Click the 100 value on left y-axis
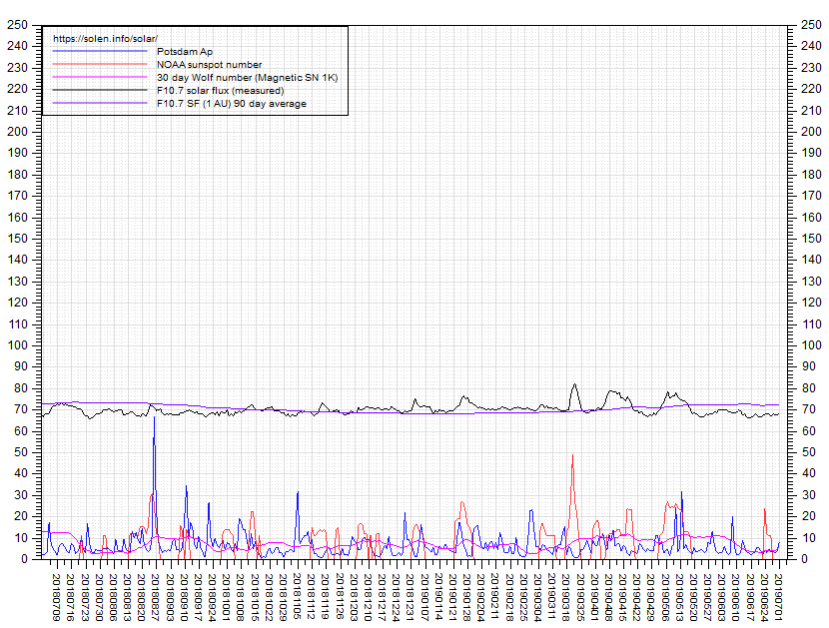Screen dimensions: 829x628 coord(17,345)
